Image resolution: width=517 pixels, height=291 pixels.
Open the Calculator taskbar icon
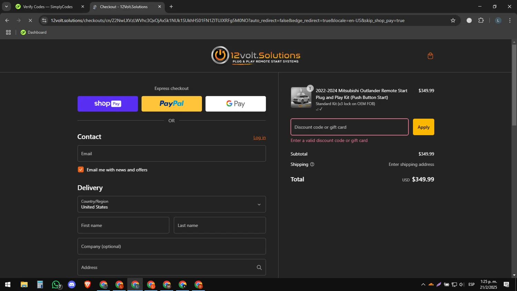[40, 285]
